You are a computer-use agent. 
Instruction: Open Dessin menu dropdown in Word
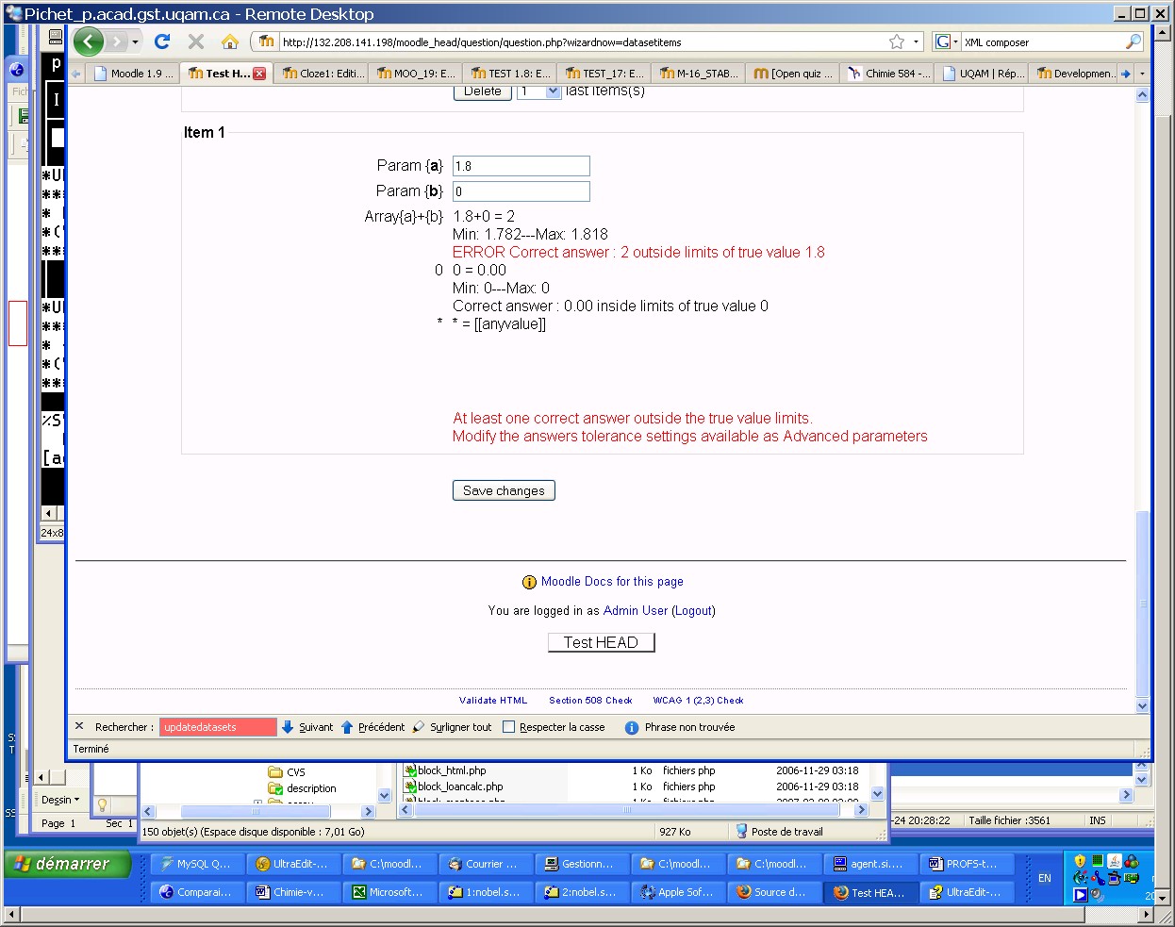[x=60, y=800]
